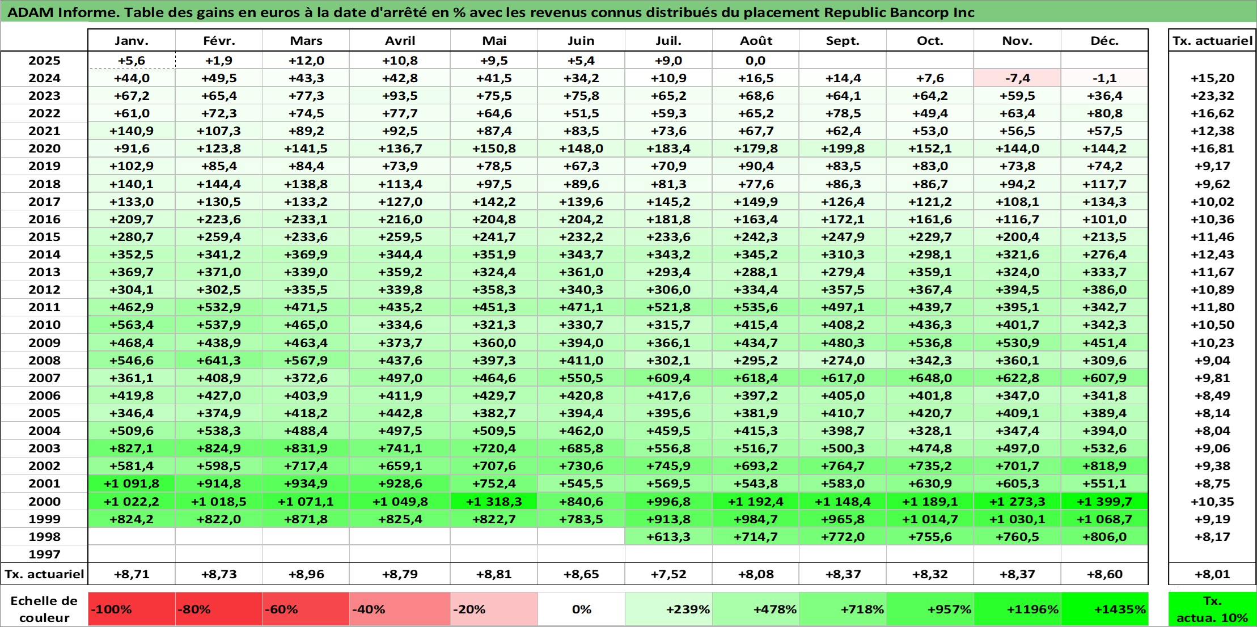
Task: Click the +117,7 cell in December 2018
Action: [1104, 184]
